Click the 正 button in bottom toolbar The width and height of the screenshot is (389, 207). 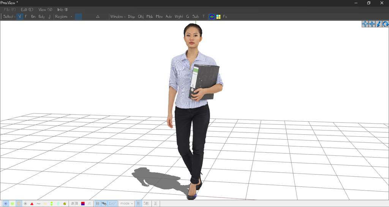[x=155, y=204]
